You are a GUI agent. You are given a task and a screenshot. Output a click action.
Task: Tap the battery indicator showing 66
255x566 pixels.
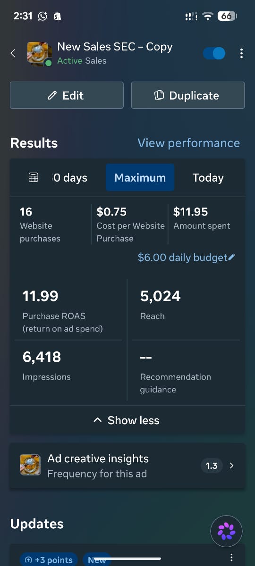point(227,16)
